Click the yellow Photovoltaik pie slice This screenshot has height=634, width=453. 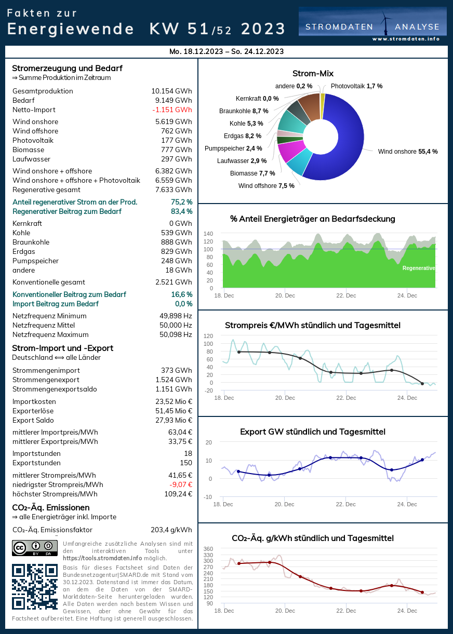(323, 99)
